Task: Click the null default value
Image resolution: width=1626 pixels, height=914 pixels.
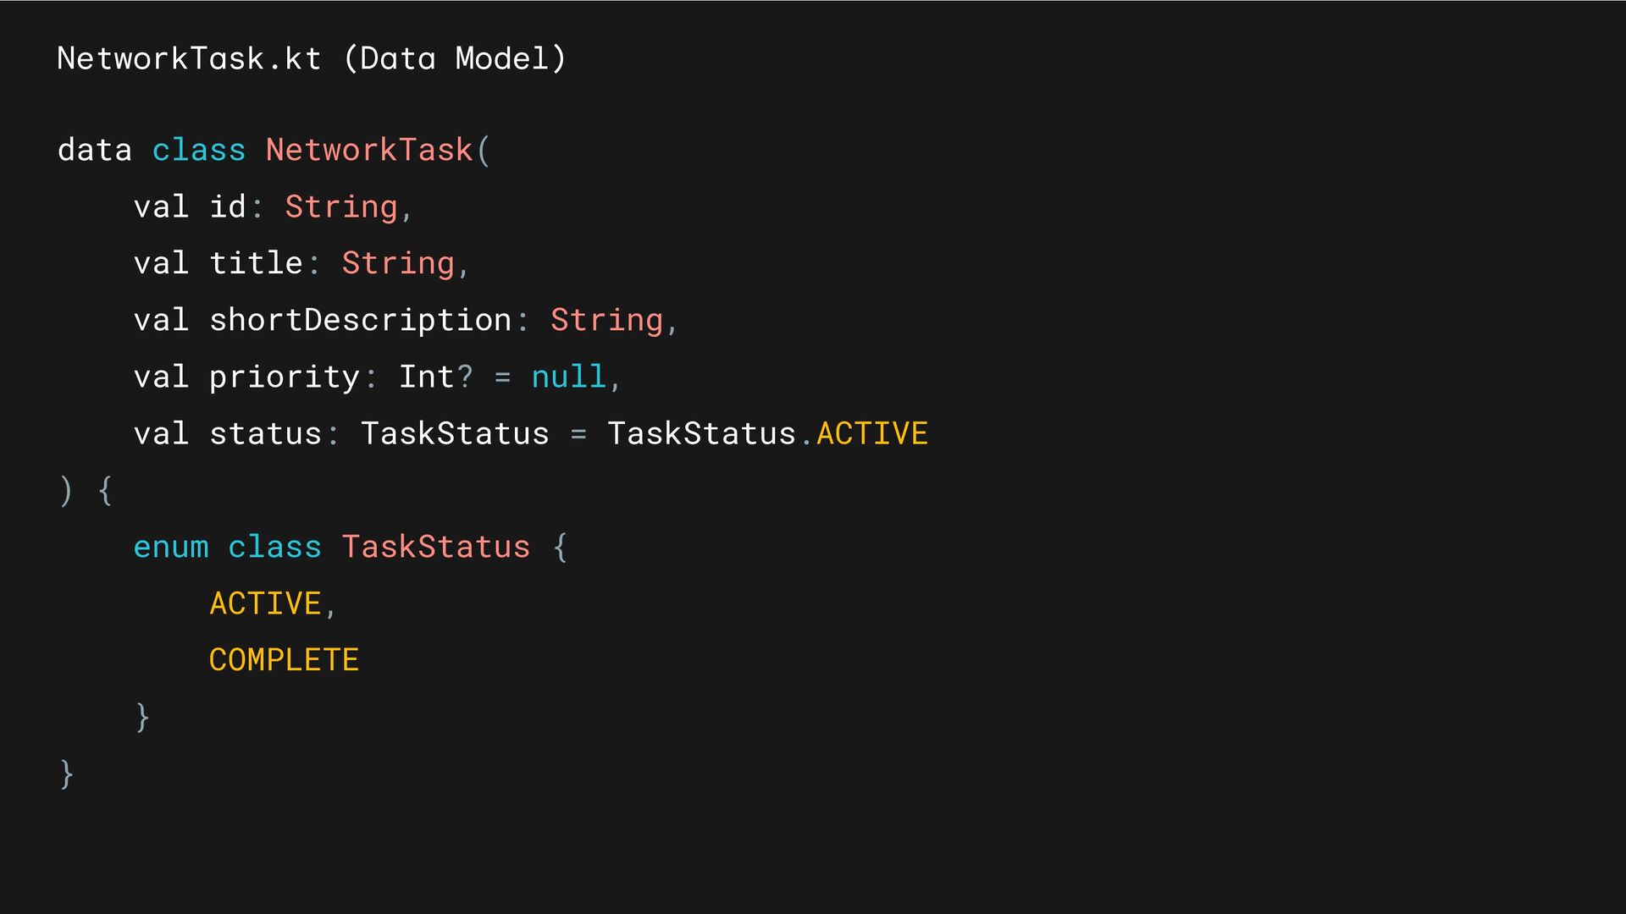Action: [568, 377]
